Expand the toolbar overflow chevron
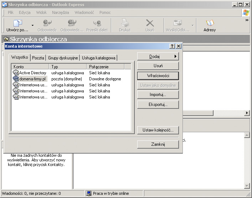Screen dimensions: 252x198 [247, 20]
